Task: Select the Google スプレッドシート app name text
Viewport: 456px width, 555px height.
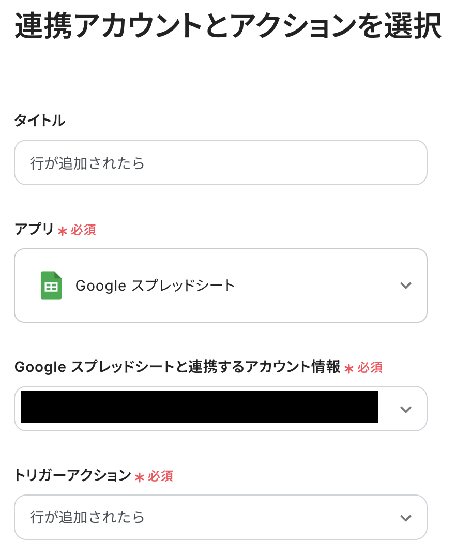Action: 155,286
